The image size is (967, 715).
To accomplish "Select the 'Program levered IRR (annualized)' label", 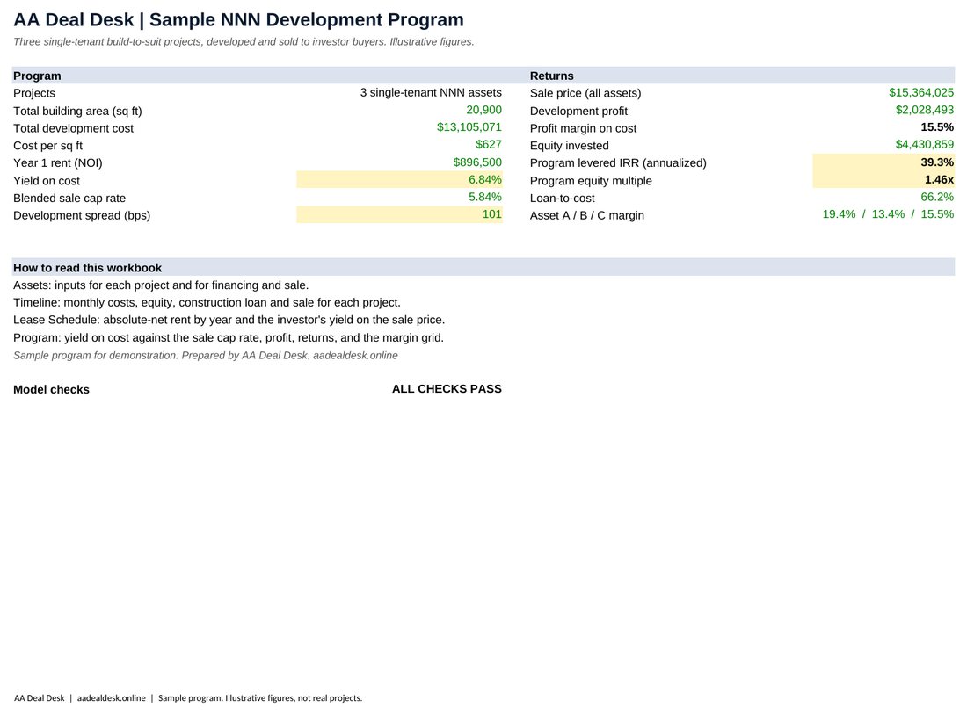I will (x=618, y=162).
